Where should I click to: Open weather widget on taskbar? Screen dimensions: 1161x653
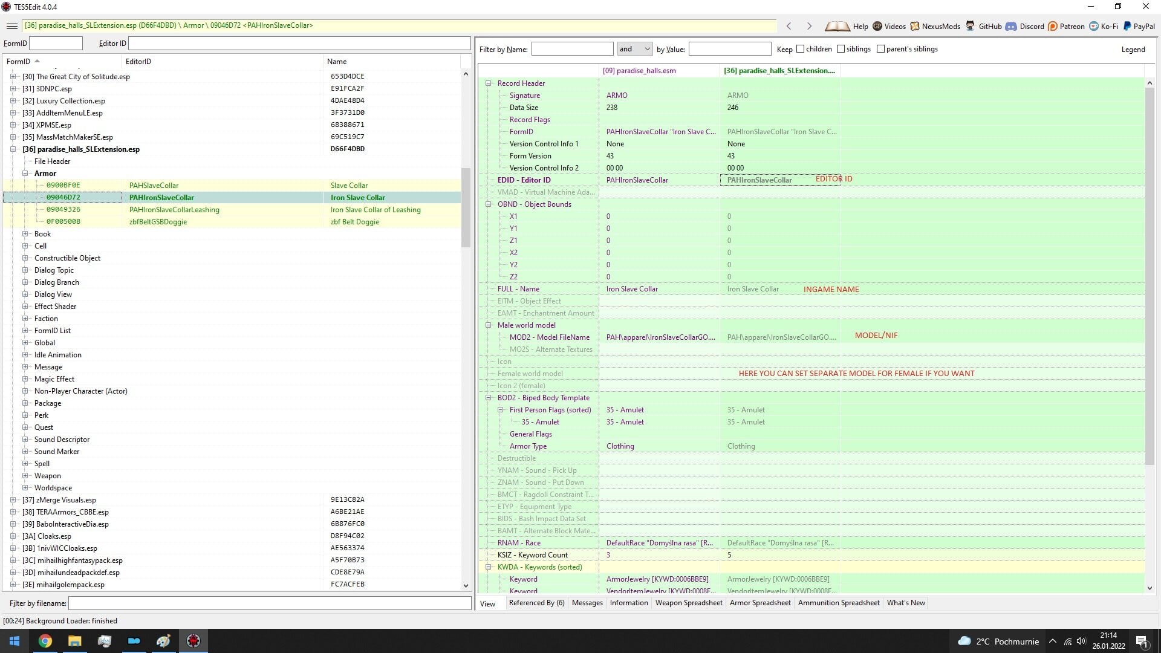pyautogui.click(x=998, y=641)
